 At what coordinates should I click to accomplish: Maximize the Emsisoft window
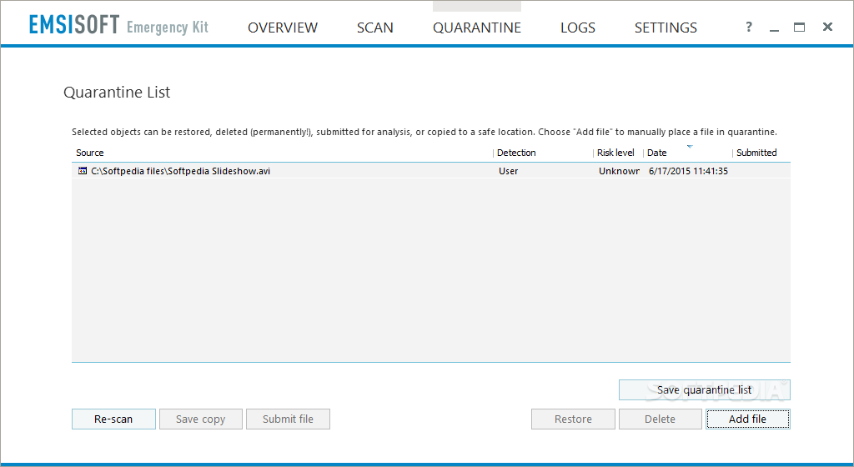tap(799, 27)
